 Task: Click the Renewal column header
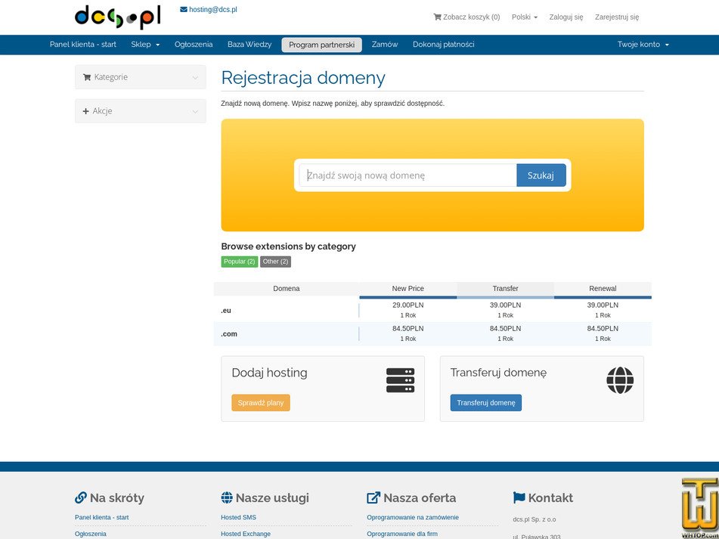[x=603, y=289]
